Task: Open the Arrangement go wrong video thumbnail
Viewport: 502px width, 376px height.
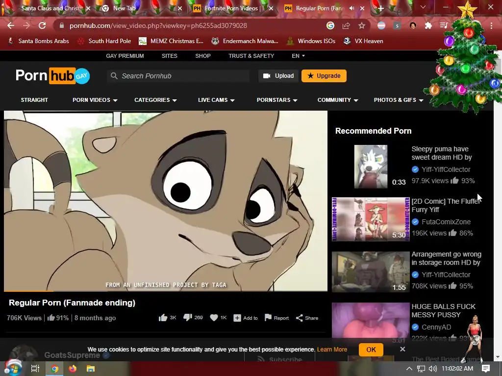Action: 371,272
